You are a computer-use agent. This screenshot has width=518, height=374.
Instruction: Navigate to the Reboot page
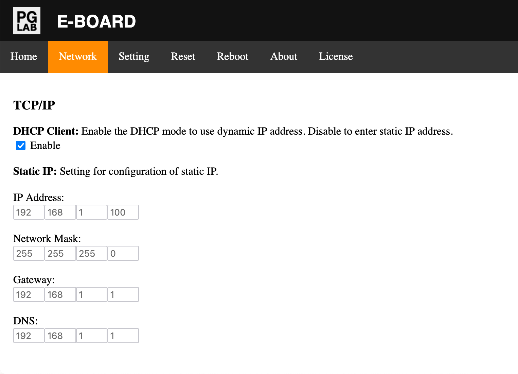tap(233, 57)
